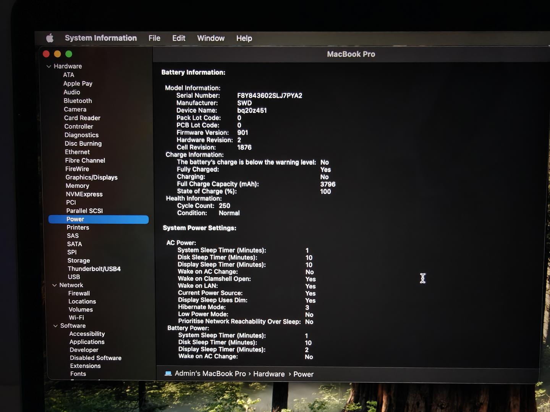
Task: Click the battery Serial Number value
Action: click(269, 96)
